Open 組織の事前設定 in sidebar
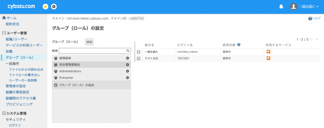The width and height of the screenshot is (324, 128). coord(17,92)
